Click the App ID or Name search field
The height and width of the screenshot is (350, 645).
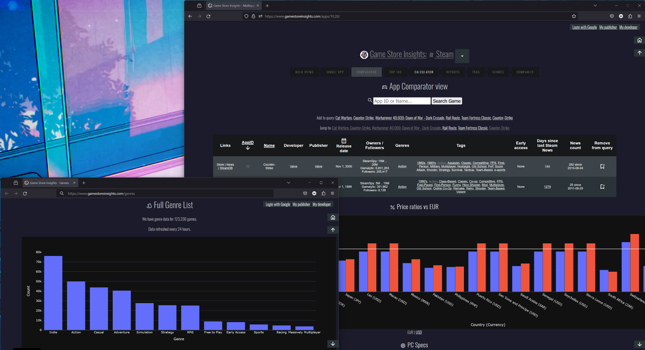(x=402, y=101)
